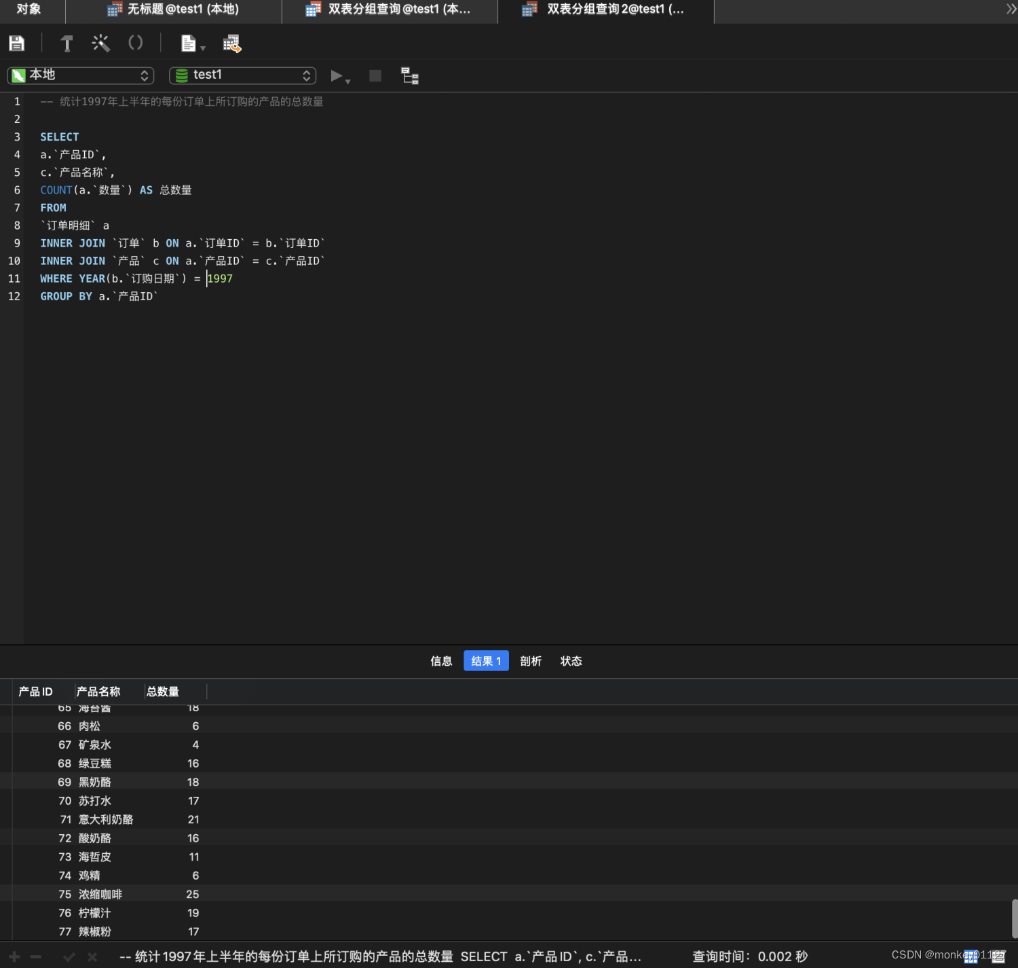Select the 苏打水 cell
This screenshot has height=968, width=1018.
point(95,801)
